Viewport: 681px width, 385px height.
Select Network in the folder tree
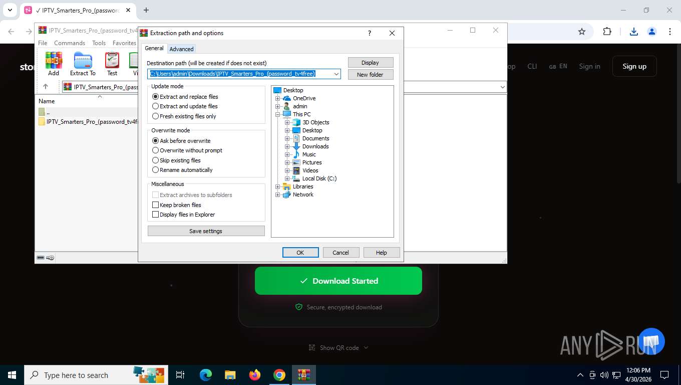[x=303, y=195]
